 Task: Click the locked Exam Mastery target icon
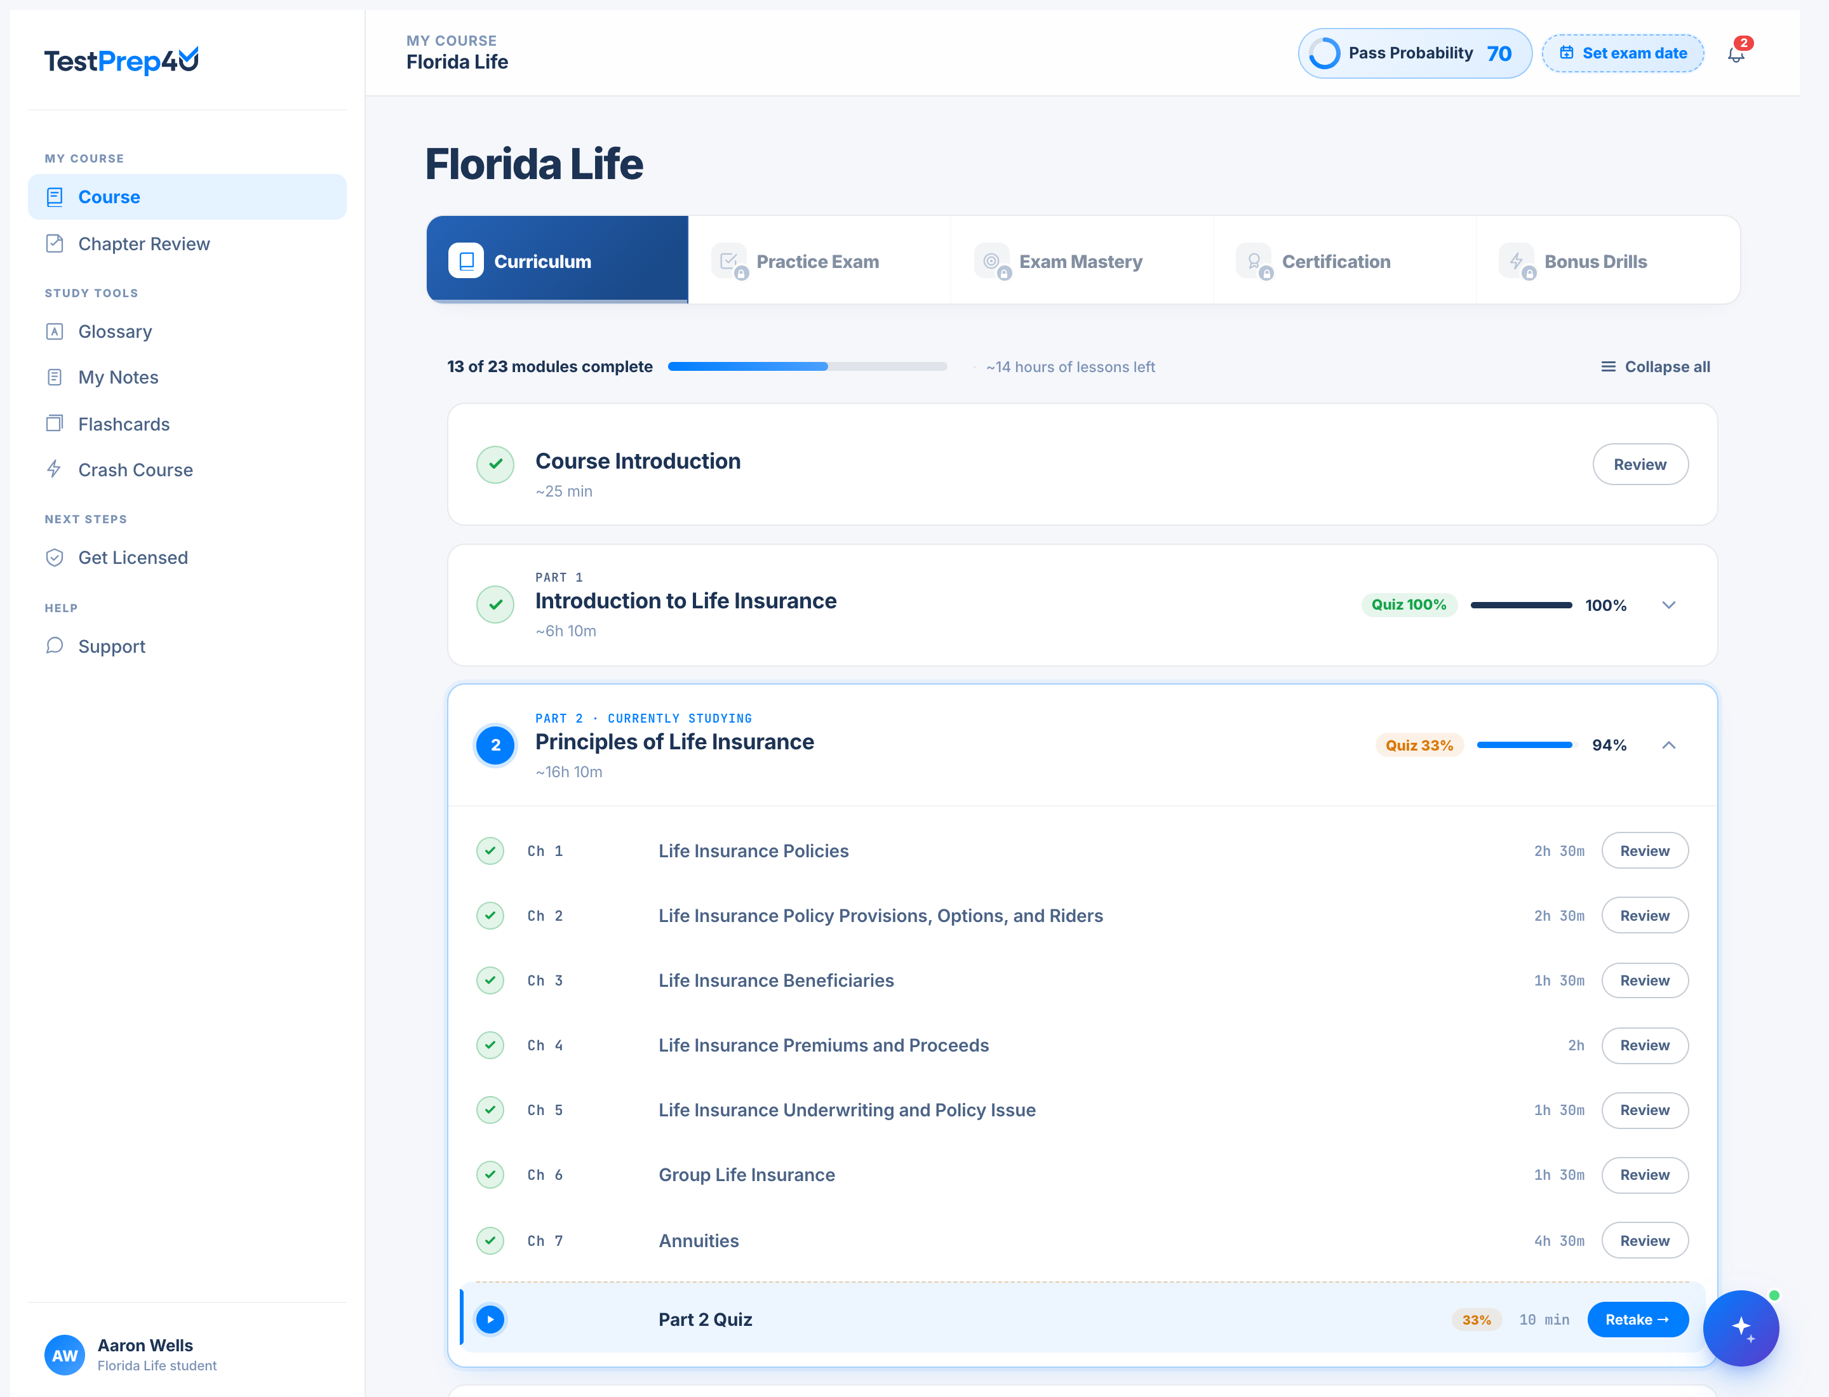(x=992, y=261)
